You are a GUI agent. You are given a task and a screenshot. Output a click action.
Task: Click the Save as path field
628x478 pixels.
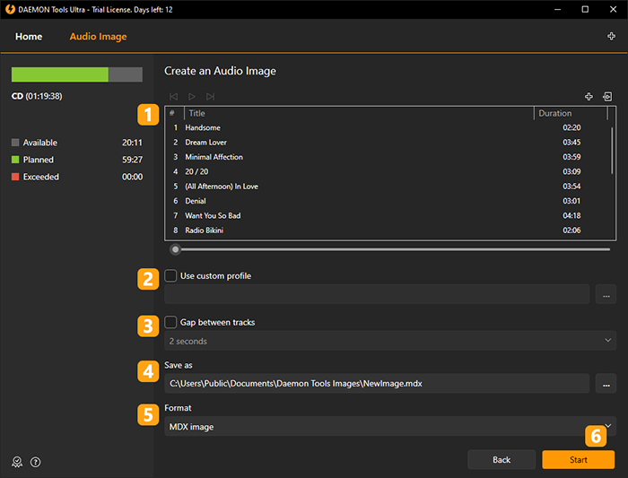point(377,384)
